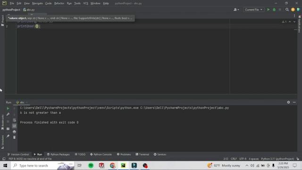Click the 2:12 line-column indicator

point(226,159)
